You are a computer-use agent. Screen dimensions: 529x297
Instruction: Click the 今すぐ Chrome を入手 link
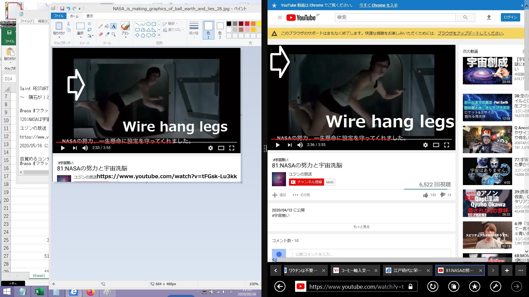(x=378, y=5)
